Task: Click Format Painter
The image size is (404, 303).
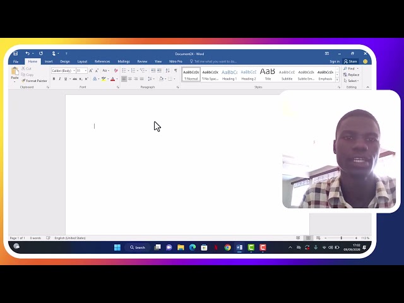Action: pyautogui.click(x=34, y=81)
